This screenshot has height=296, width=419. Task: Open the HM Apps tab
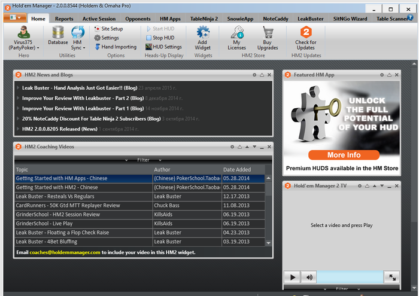(x=170, y=19)
